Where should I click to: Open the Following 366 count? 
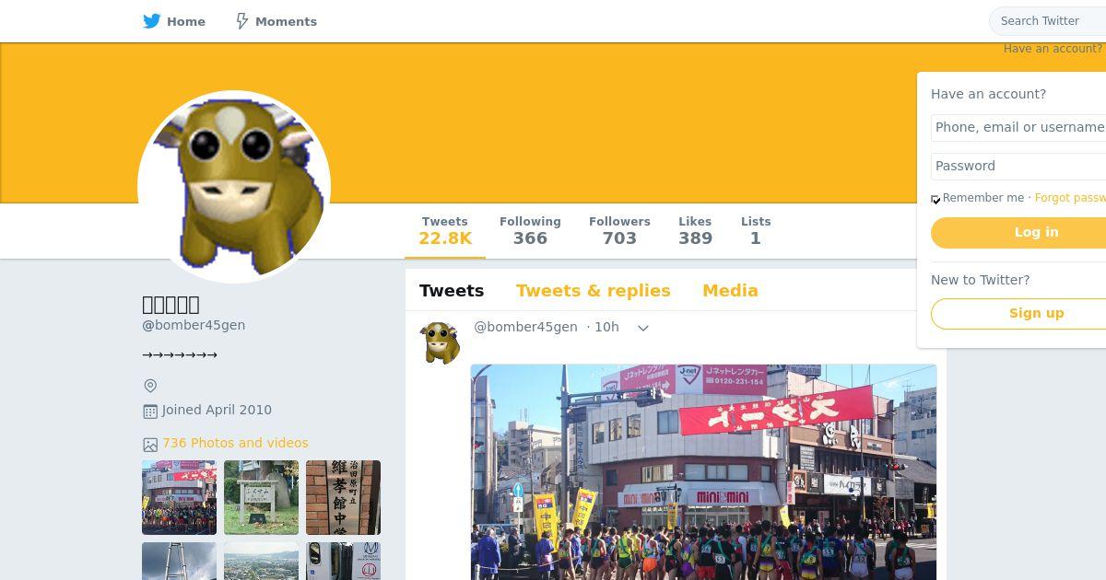(530, 231)
